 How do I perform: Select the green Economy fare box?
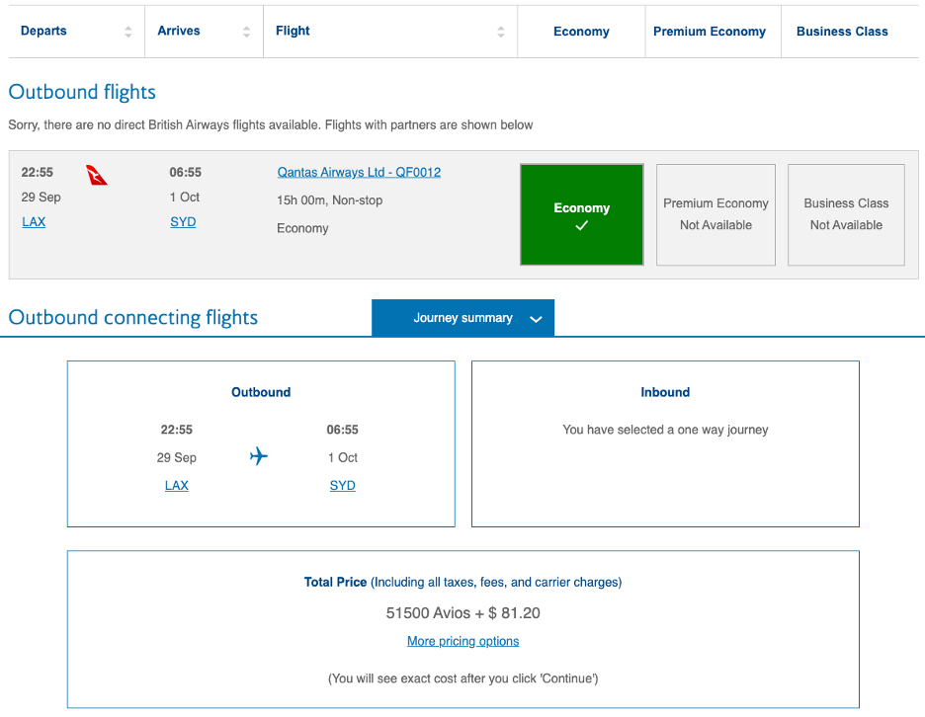tap(582, 214)
